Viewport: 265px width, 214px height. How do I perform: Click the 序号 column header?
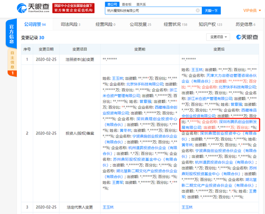click(27, 49)
